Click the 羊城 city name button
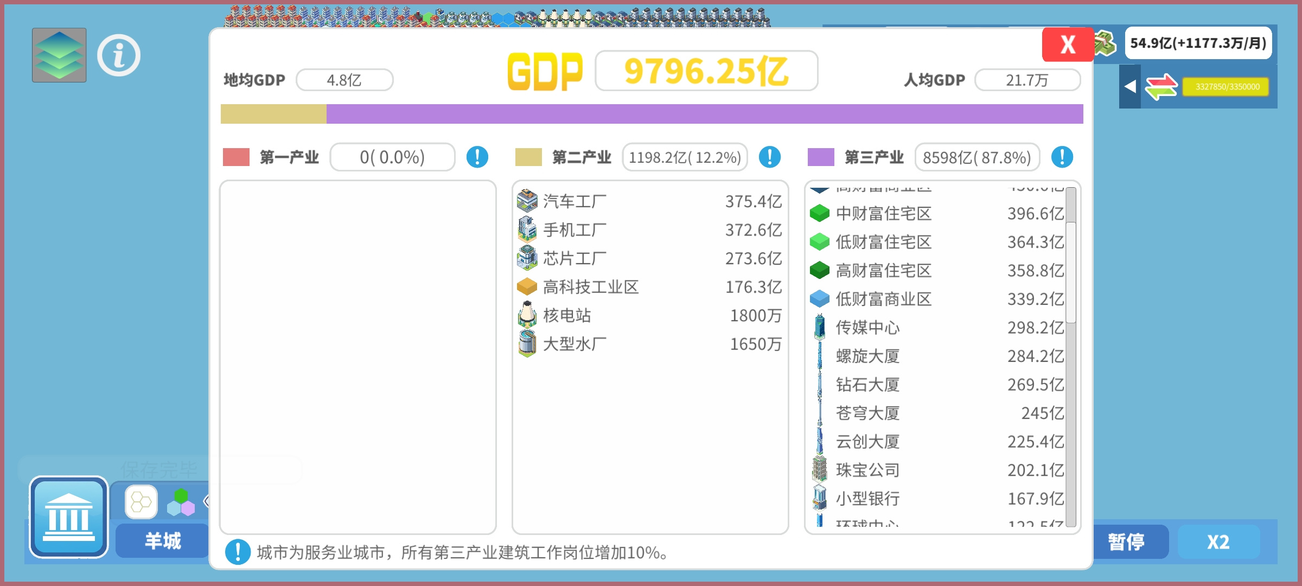 click(163, 541)
